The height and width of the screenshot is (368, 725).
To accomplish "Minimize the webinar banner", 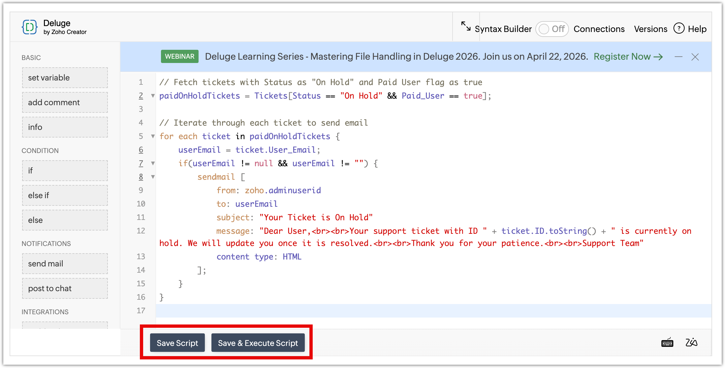I will [678, 57].
